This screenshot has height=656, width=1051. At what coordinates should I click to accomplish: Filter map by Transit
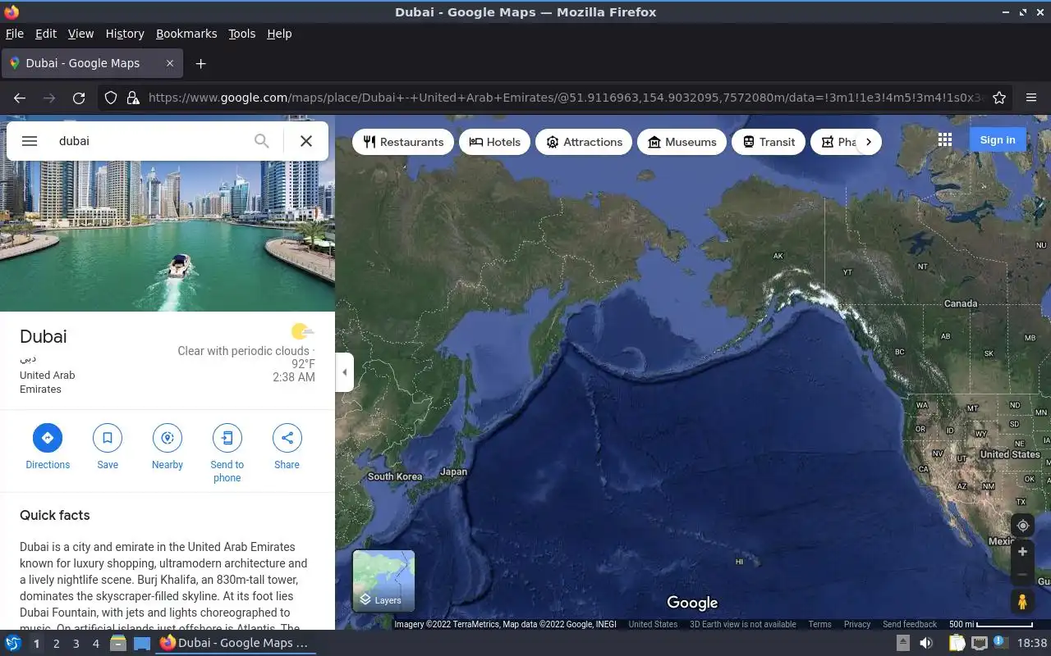point(769,142)
